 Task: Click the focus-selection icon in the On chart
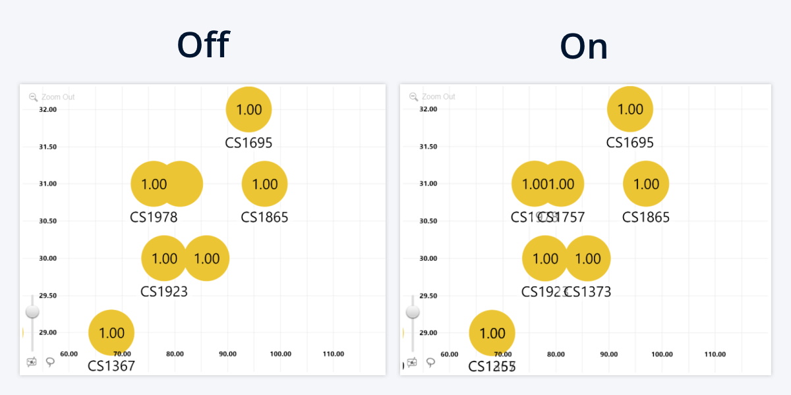(x=412, y=361)
